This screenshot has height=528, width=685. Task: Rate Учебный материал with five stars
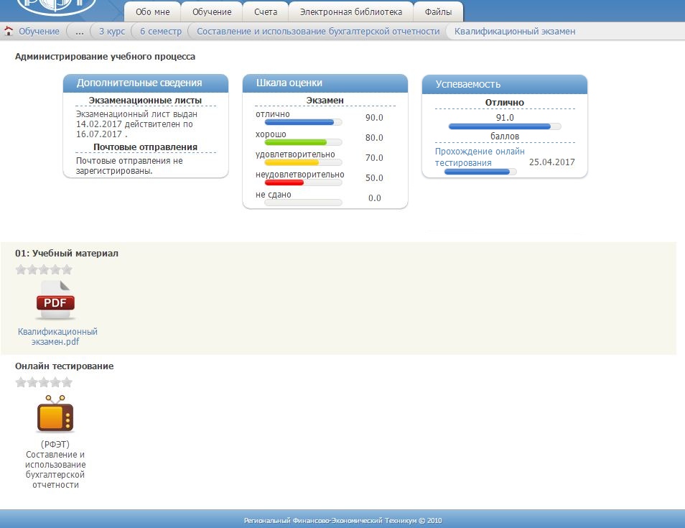[67, 270]
